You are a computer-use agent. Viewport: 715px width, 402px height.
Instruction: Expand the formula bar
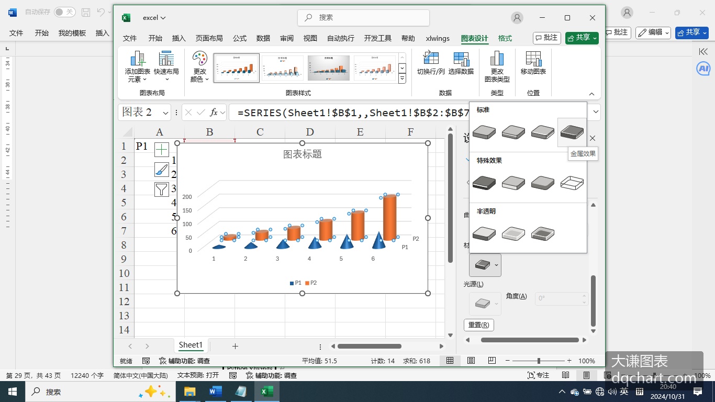[x=596, y=112]
